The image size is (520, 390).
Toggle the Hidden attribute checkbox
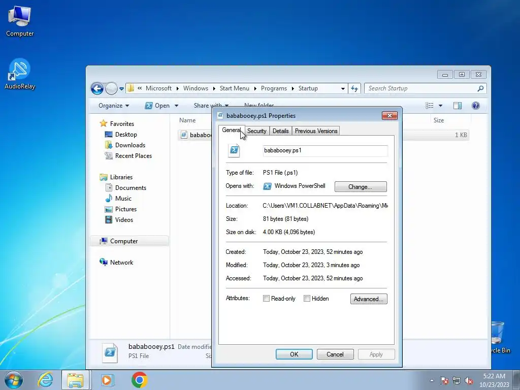(x=307, y=299)
